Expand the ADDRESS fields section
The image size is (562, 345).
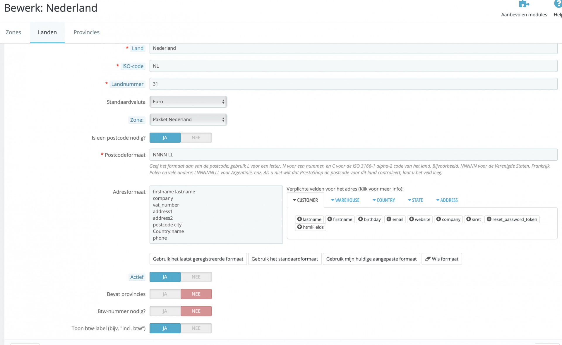pyautogui.click(x=447, y=200)
